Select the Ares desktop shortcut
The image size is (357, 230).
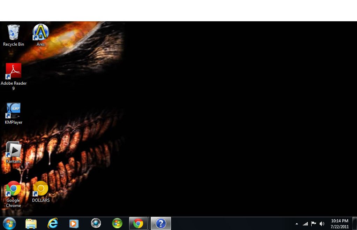coord(40,35)
